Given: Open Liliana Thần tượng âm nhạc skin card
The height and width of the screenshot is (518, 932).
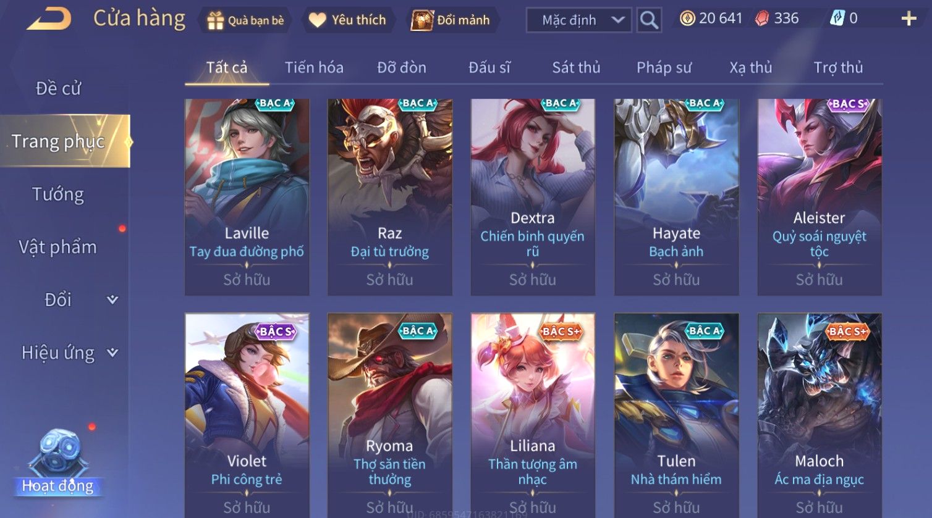Looking at the screenshot, I should 533,414.
